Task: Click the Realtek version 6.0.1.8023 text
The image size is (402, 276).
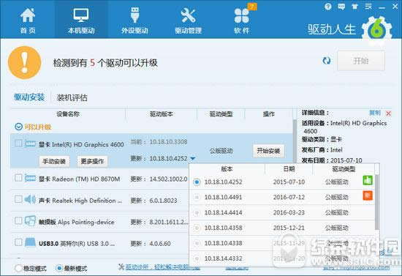Action: [163, 201]
